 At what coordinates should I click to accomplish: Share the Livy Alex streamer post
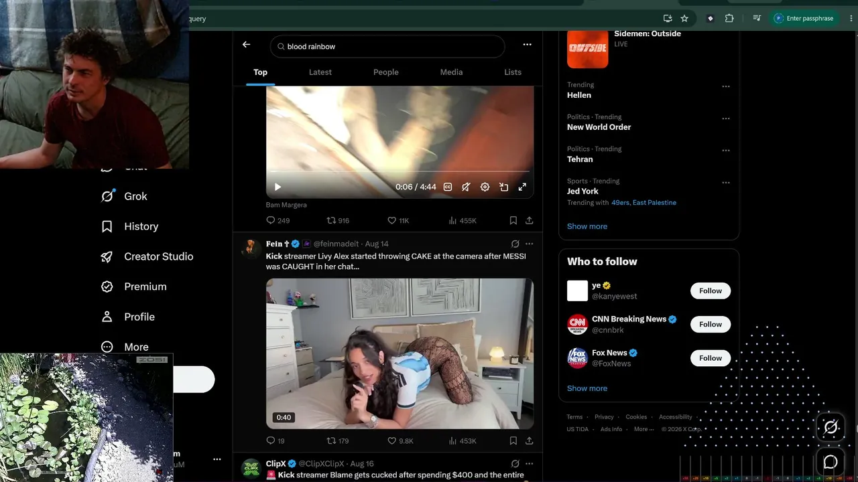529,440
